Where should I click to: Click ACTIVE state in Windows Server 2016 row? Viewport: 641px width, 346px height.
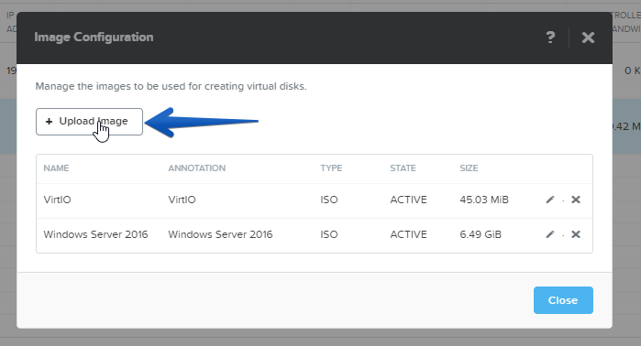pos(408,234)
